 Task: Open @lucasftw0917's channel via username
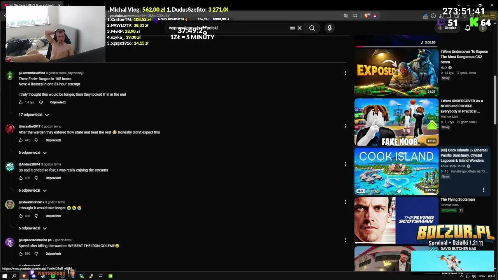(x=30, y=126)
